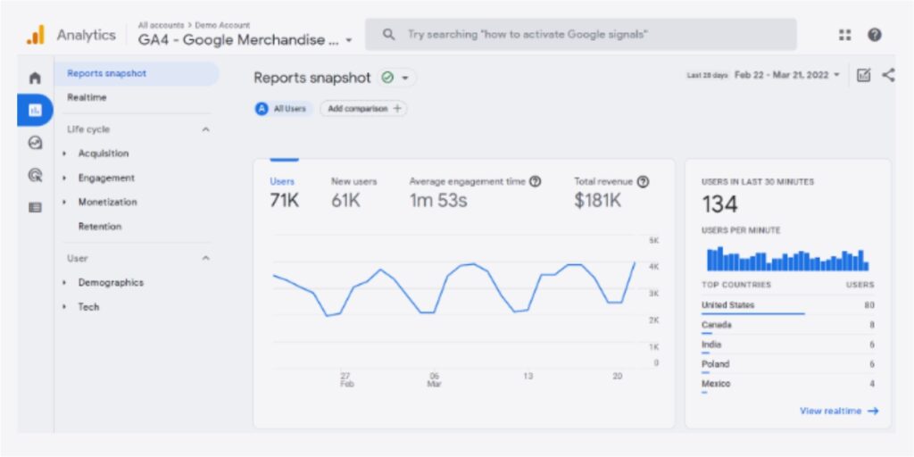Click the Google Analytics logo icon
This screenshot has width=914, height=457.
(36, 35)
